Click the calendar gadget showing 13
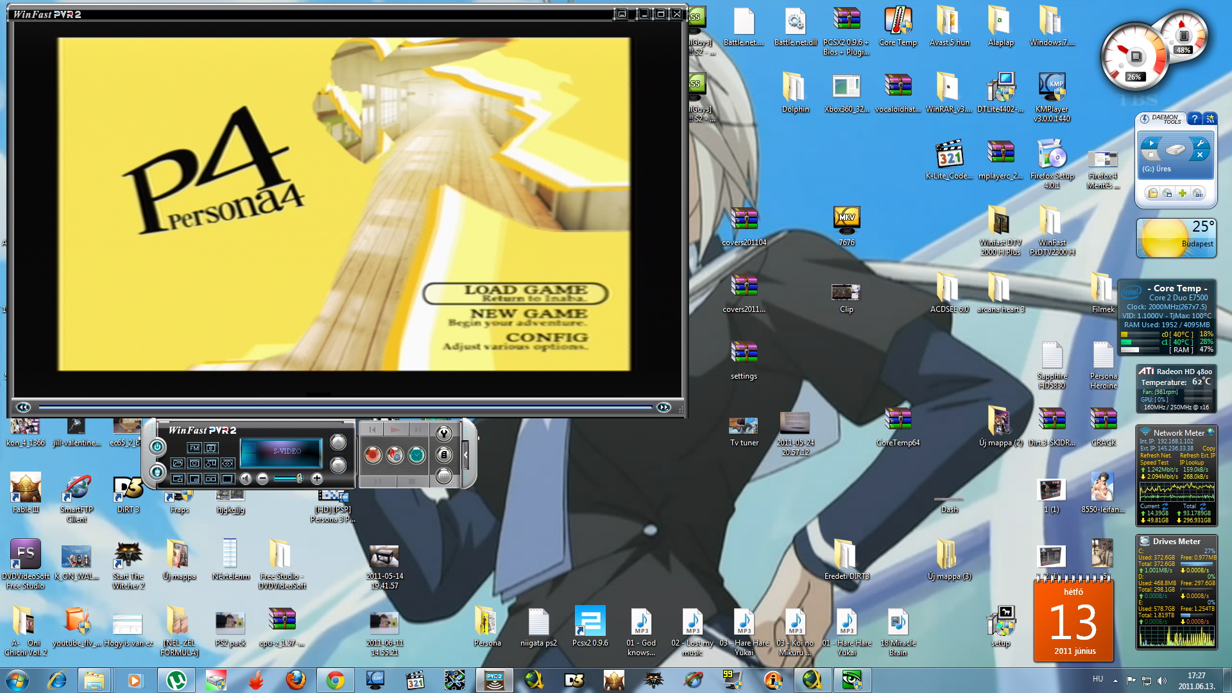 coord(1074,619)
